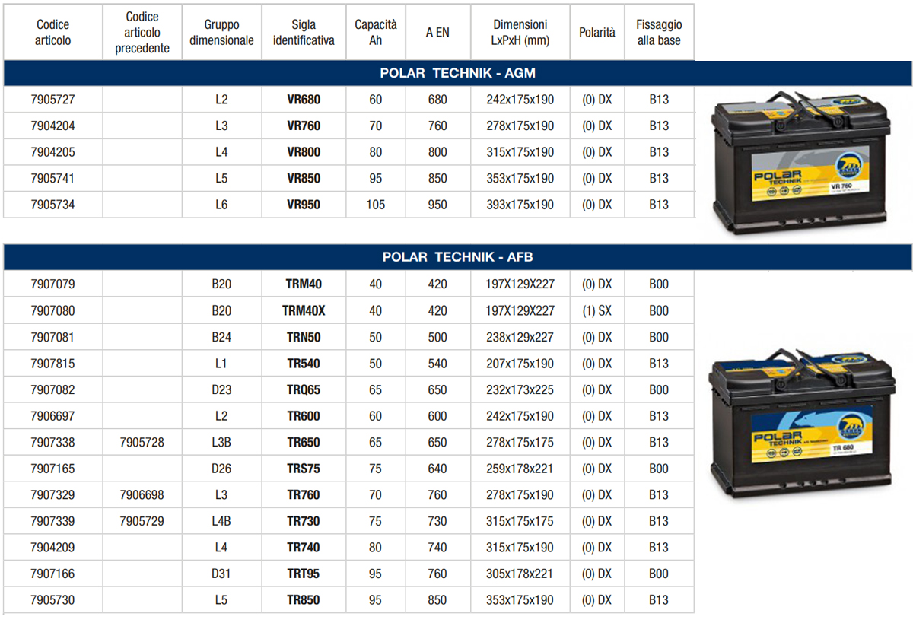
Task: Select article code 7907082
Action: [x=53, y=389]
